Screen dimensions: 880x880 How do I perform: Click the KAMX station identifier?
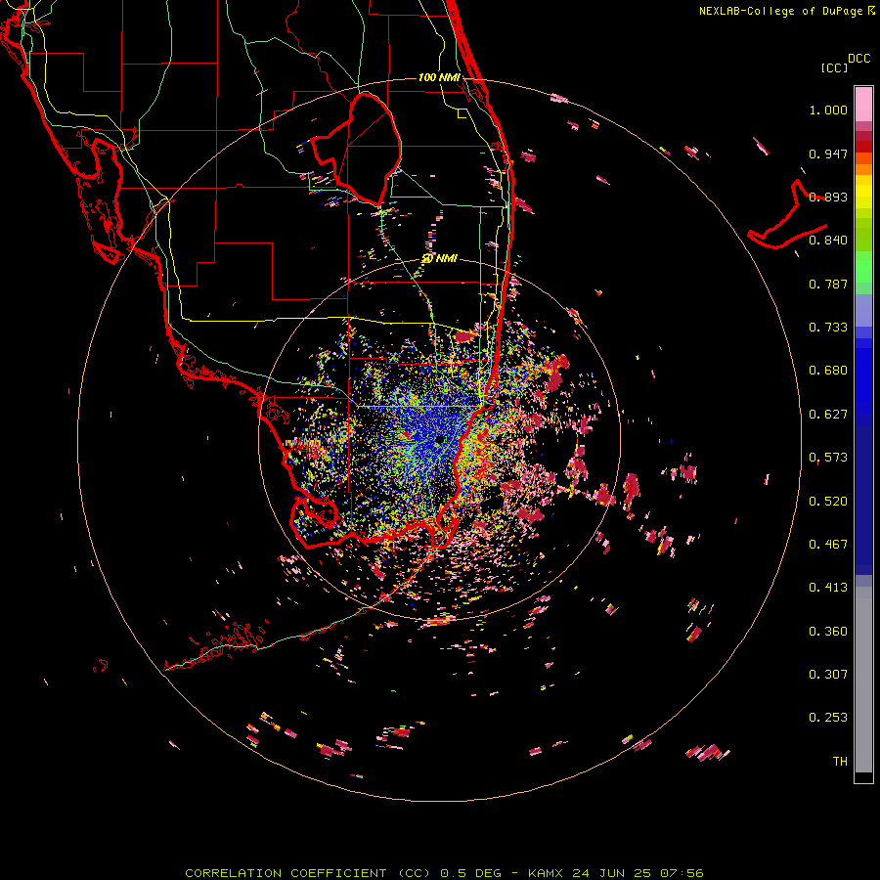pyautogui.click(x=548, y=873)
